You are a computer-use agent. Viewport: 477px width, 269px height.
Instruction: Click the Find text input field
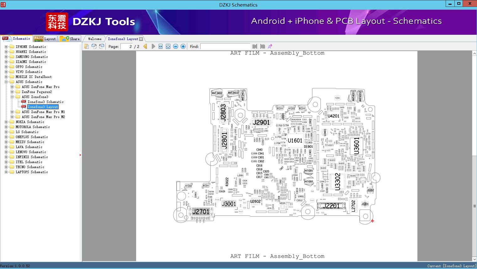pos(225,46)
